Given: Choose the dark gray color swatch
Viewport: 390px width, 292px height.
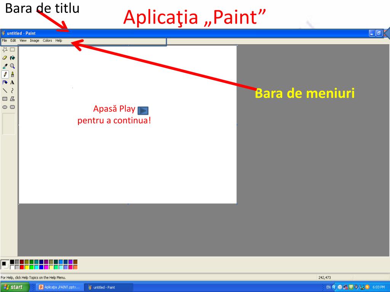Looking at the screenshot, I should click(17, 262).
